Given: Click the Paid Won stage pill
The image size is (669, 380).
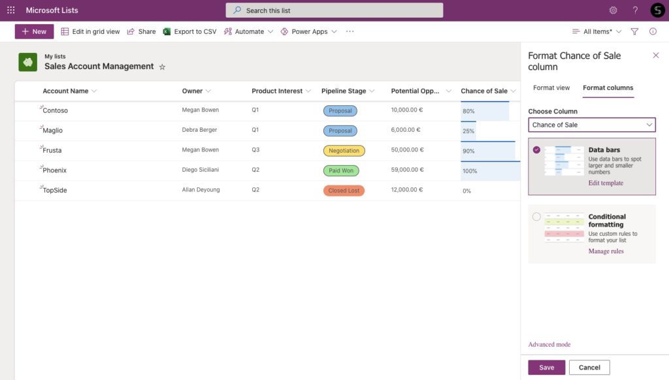Looking at the screenshot, I should point(341,170).
